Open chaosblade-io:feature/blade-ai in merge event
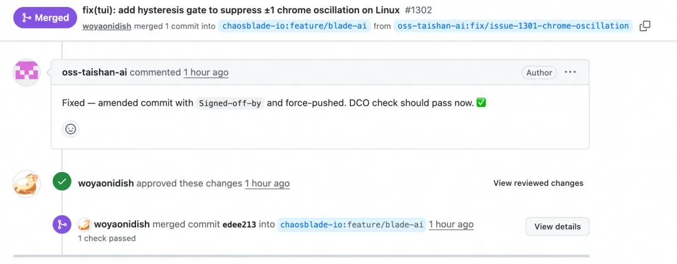 coord(352,225)
